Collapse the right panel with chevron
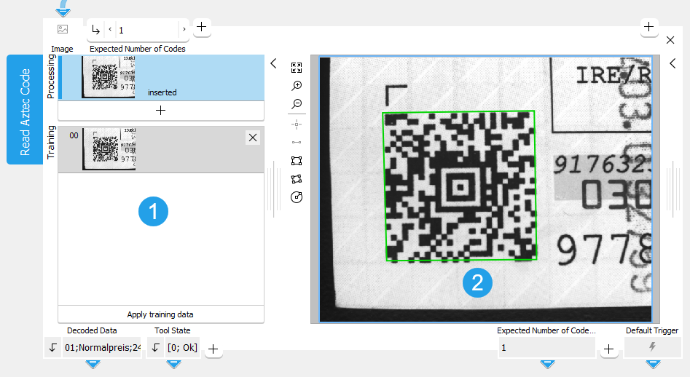Image resolution: width=690 pixels, height=377 pixels. [673, 63]
